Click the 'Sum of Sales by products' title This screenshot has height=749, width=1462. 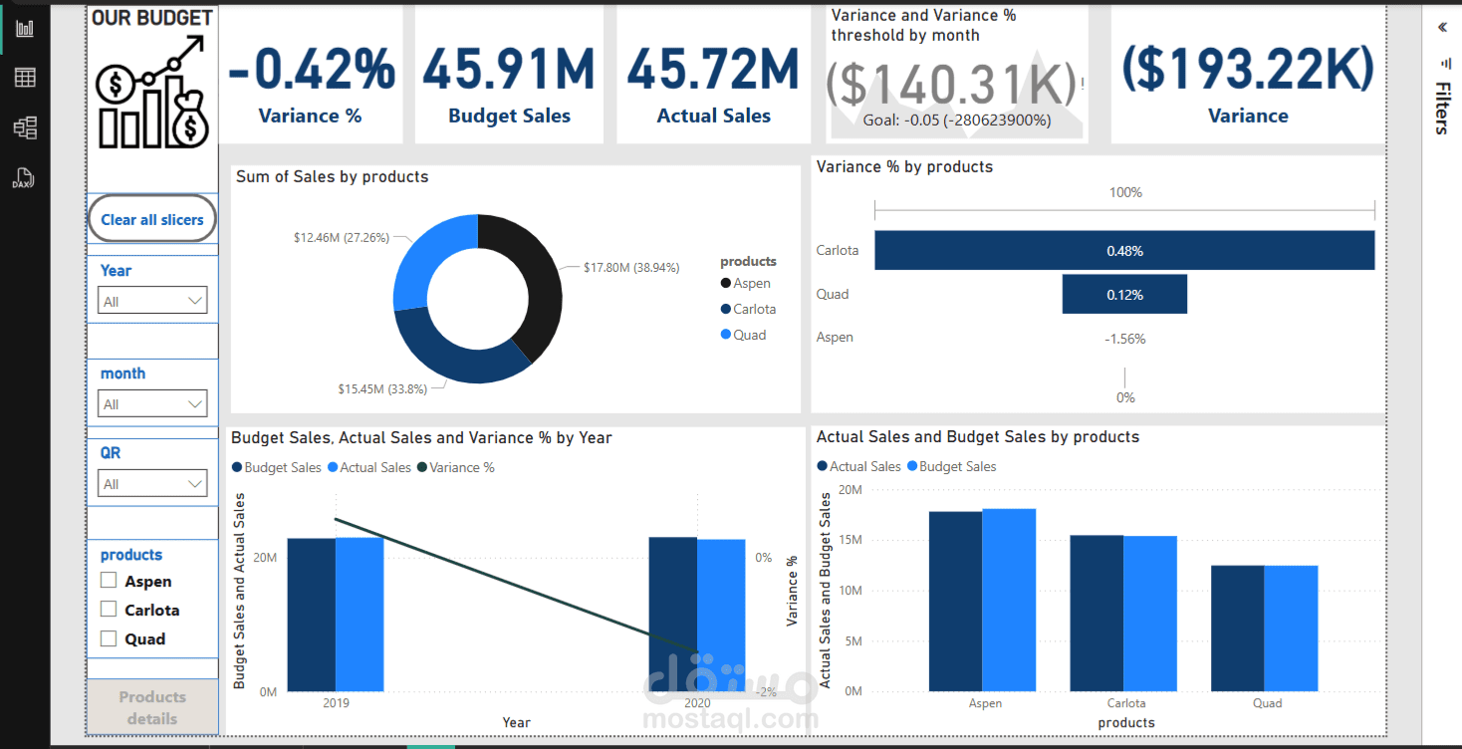[x=333, y=176]
